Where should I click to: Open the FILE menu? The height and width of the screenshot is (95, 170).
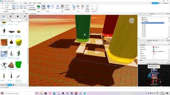(2, 3)
